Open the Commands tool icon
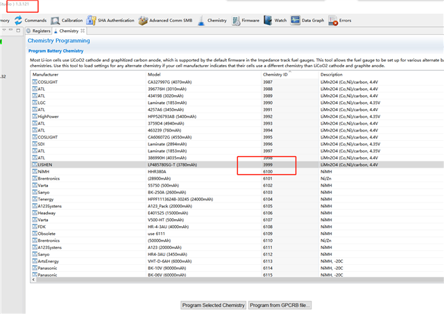 pyautogui.click(x=19, y=20)
